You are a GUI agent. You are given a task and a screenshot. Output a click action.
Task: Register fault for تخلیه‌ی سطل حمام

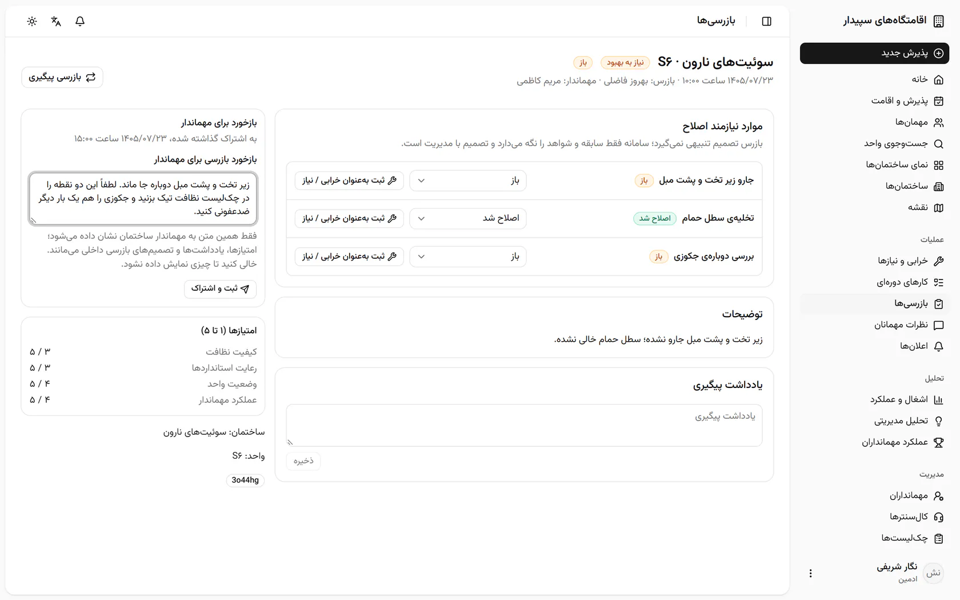coord(349,218)
